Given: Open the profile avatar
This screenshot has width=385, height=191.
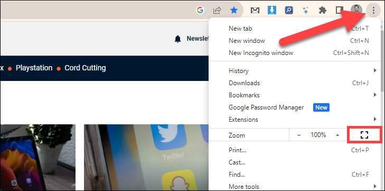Looking at the screenshot, I should 356,11.
